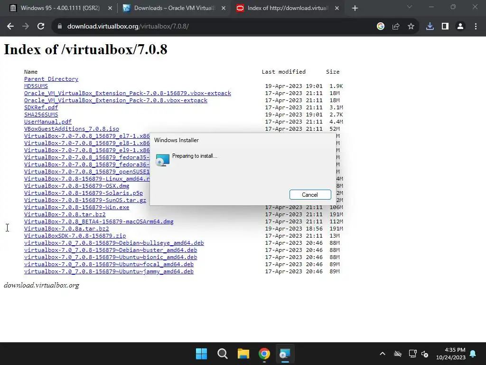Viewport: 486px width, 365px height.
Task: Open Google search icon in address bar
Action: click(381, 27)
